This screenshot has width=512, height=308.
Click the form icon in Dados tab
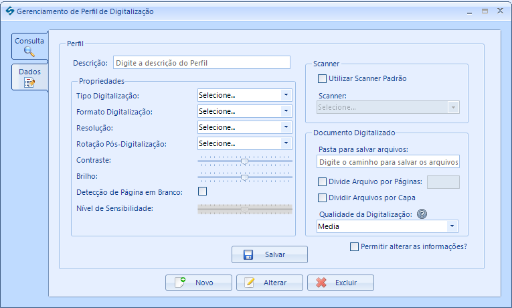click(29, 82)
